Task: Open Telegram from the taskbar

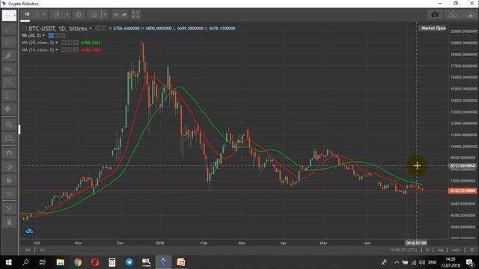Action: (x=129, y=262)
